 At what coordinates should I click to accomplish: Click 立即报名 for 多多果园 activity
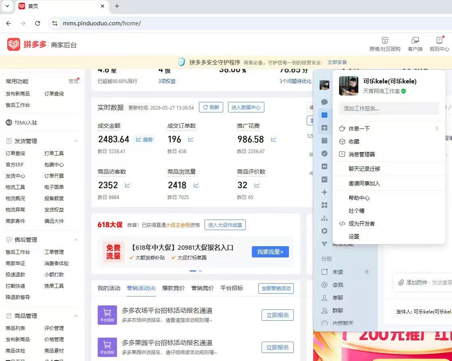277,347
